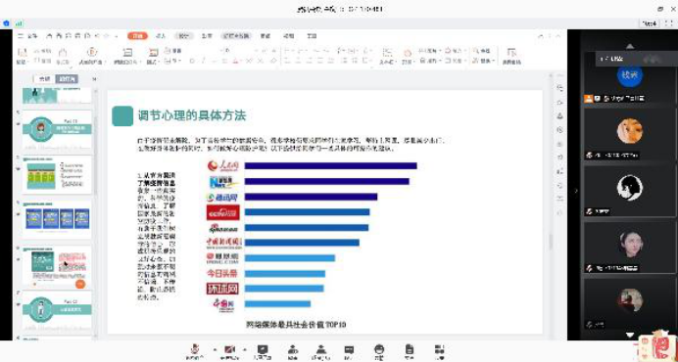The width and height of the screenshot is (678, 362).
Task: Select the slide thumbnail with four blue posters
Action: [57, 219]
